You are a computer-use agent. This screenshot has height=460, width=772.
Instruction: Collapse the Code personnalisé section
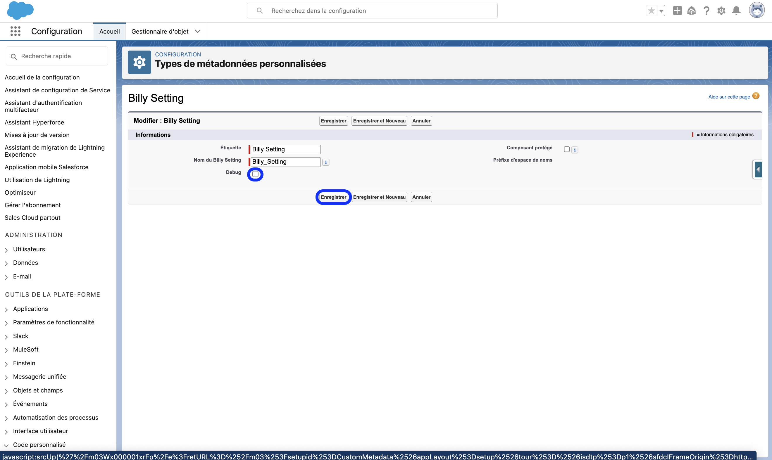click(6, 445)
